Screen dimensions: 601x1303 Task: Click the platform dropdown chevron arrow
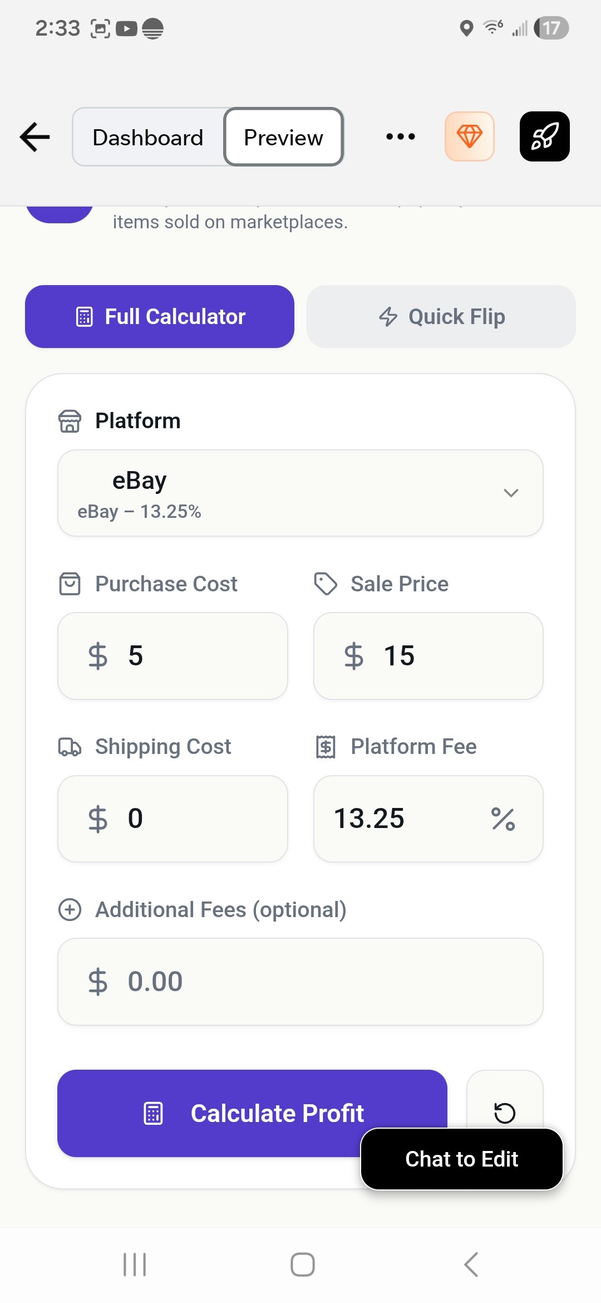point(511,493)
